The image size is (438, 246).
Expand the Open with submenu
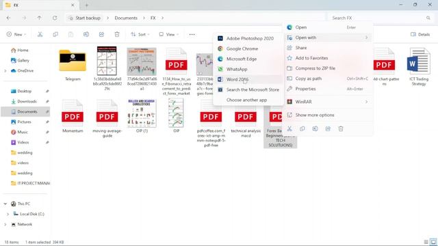[x=328, y=38]
